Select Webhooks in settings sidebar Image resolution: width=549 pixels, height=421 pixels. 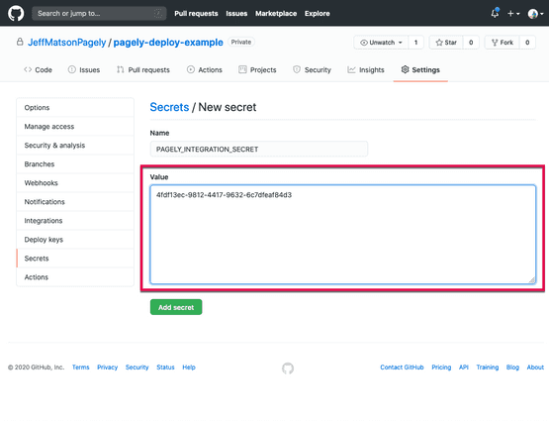(75, 183)
